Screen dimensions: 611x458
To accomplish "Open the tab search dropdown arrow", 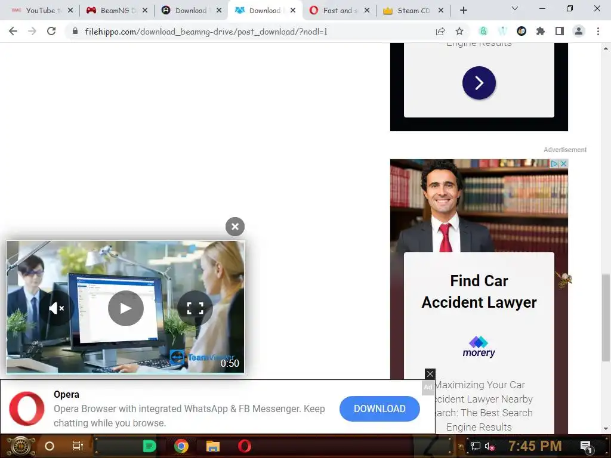I will pos(515,8).
